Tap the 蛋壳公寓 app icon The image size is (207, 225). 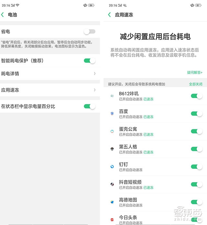pyautogui.click(x=112, y=131)
